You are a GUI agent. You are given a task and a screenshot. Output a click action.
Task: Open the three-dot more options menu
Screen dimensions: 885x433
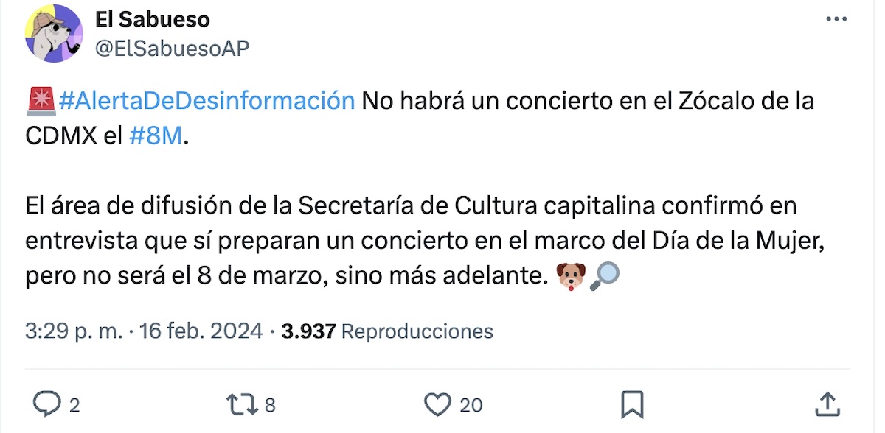click(836, 20)
